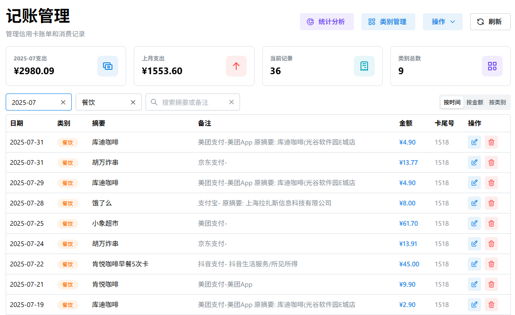The width and height of the screenshot is (515, 315).
Task: Edit the 2025-07-21 肯悦咖啡 record
Action: pos(474,284)
